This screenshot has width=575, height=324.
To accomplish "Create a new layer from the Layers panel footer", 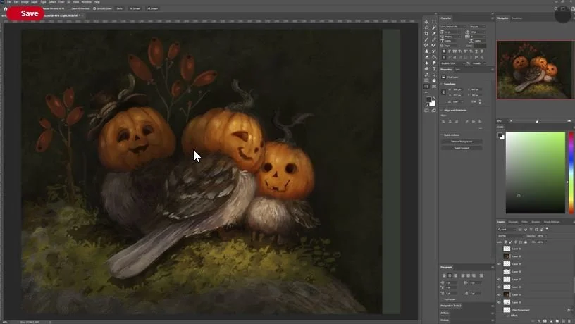I will tap(562, 320).
